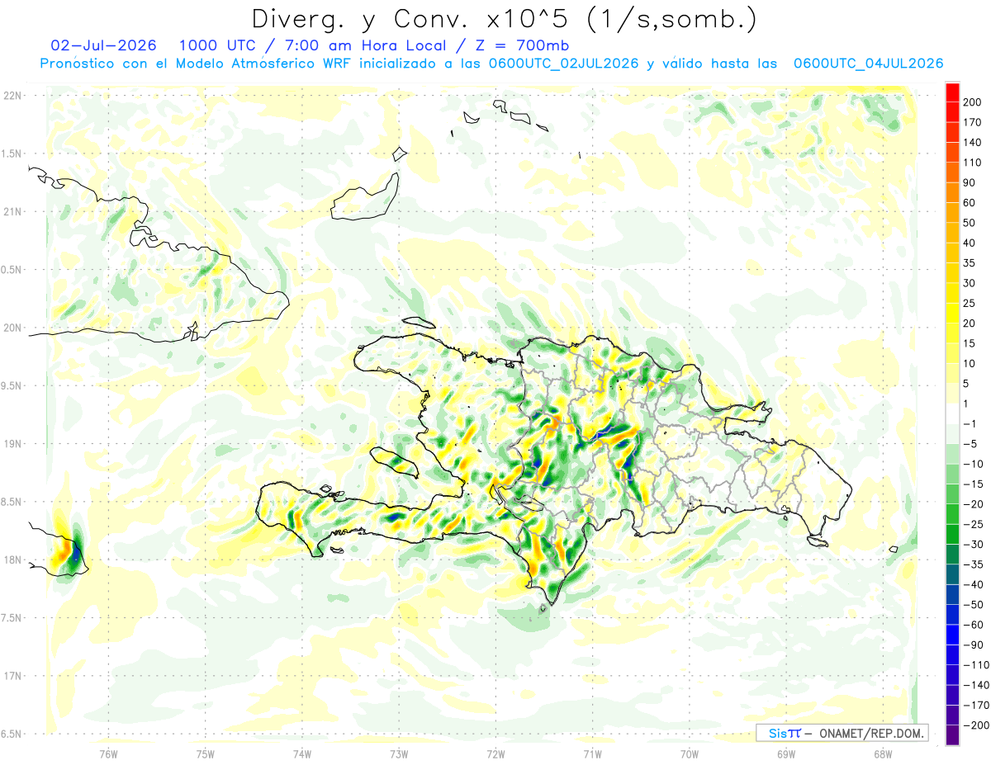Viewport: 991px width, 765px height.
Task: Click the colorbar value '-50'
Action: click(974, 605)
